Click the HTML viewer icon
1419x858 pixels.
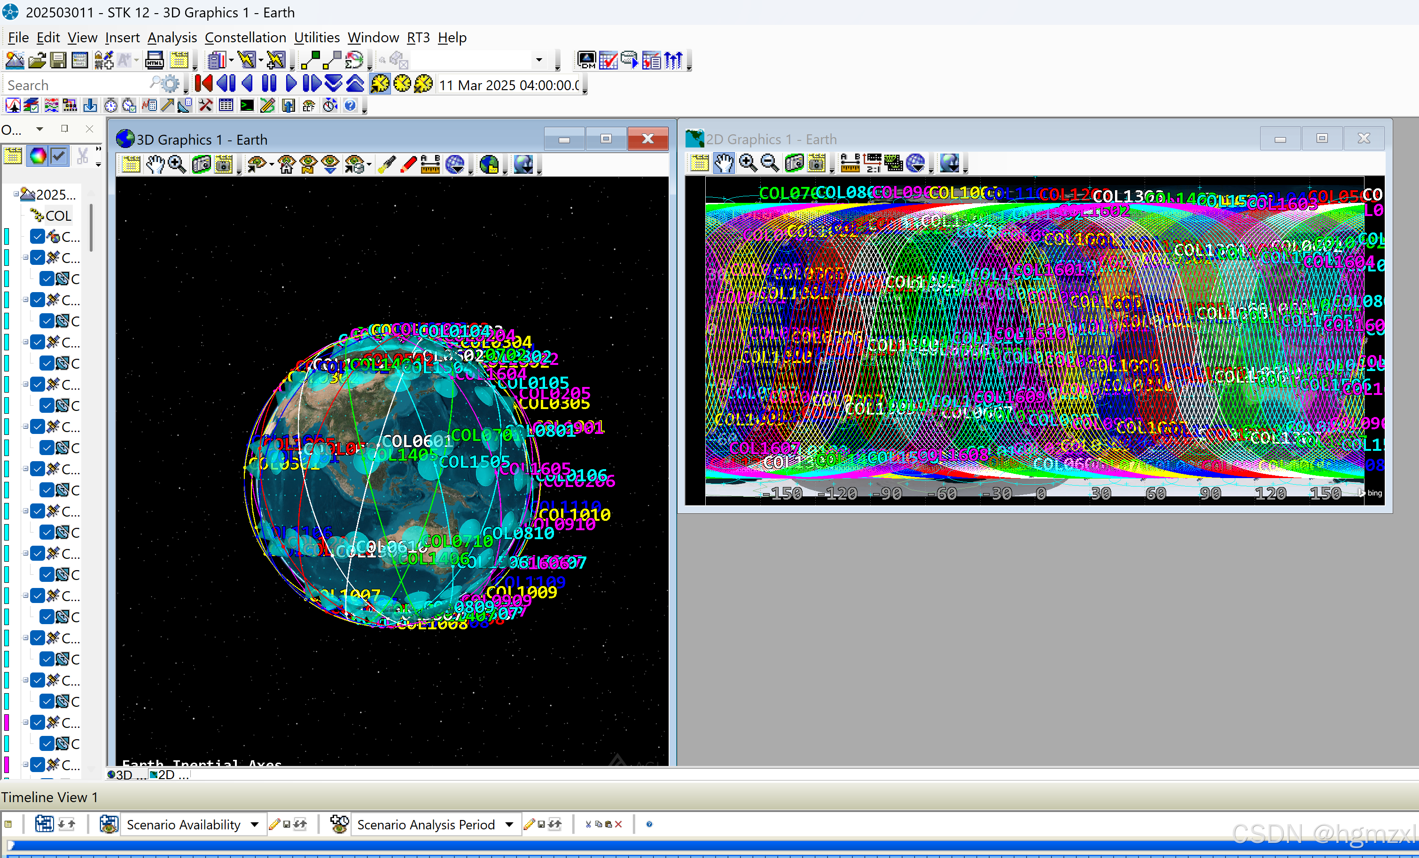(x=154, y=60)
